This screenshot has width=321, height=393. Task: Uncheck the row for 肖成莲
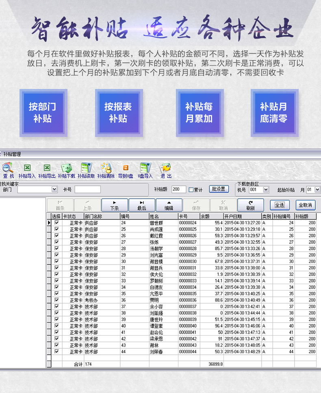(56, 229)
